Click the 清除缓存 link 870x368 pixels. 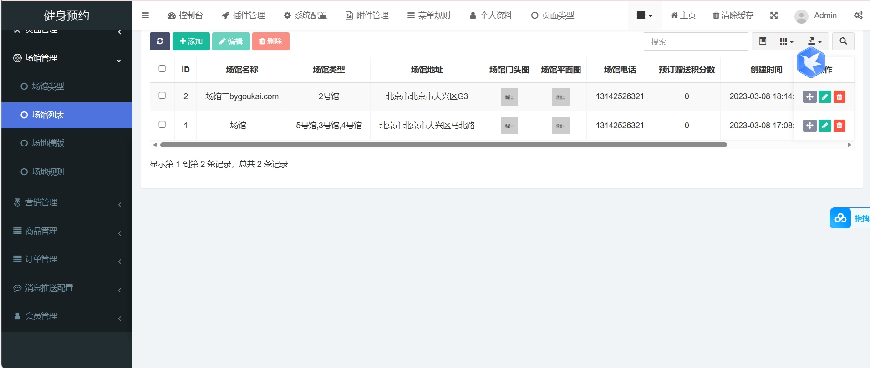click(733, 15)
